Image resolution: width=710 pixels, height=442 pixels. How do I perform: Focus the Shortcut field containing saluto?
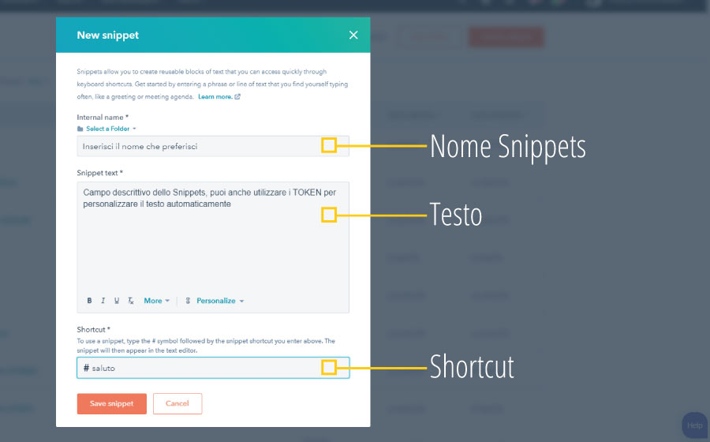(x=213, y=368)
